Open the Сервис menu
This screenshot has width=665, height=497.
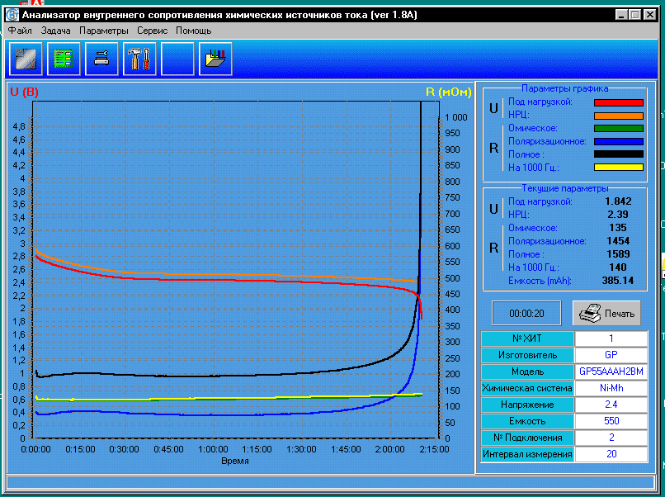(153, 31)
